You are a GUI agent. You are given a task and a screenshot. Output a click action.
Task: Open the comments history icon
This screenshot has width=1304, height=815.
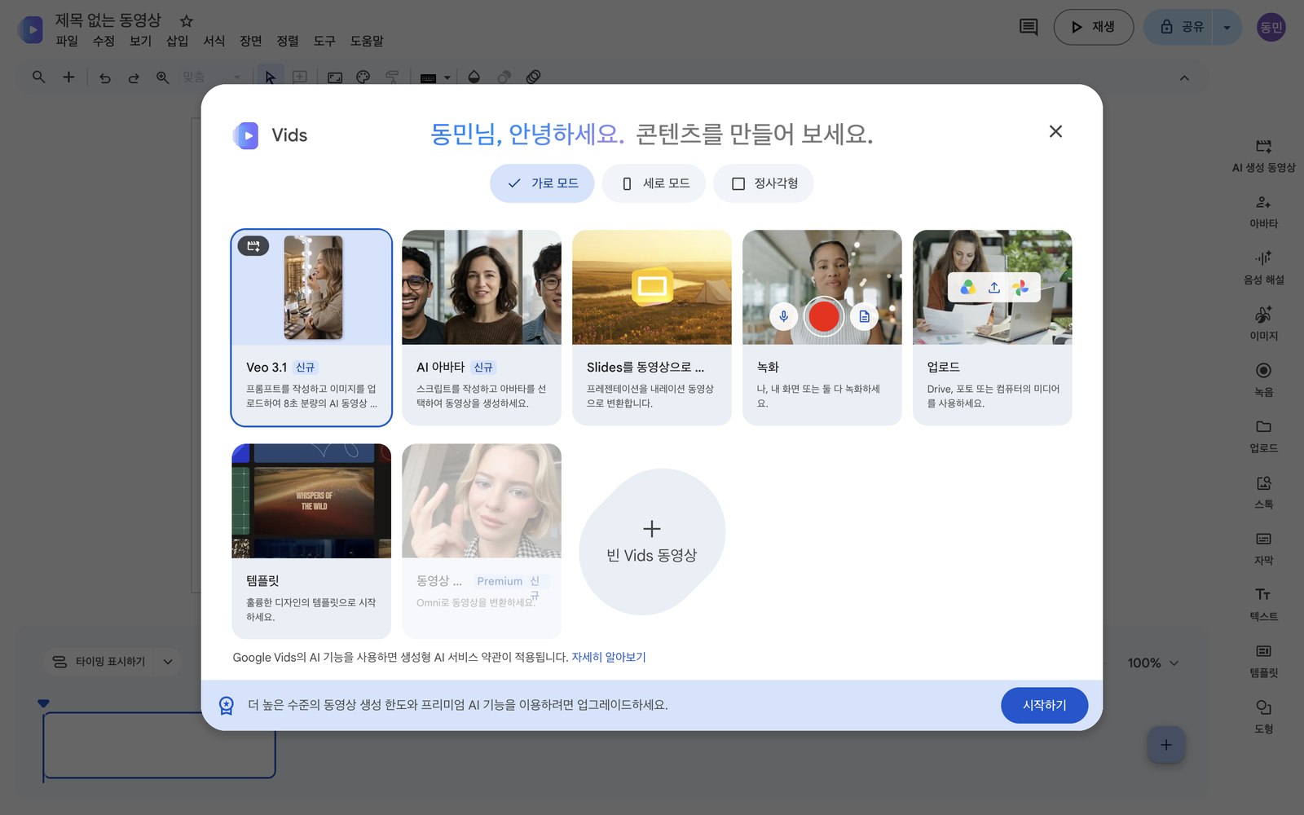coord(1029,27)
